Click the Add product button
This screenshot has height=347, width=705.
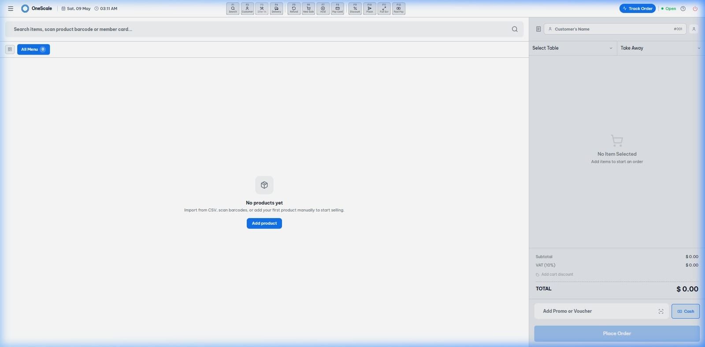tap(264, 223)
